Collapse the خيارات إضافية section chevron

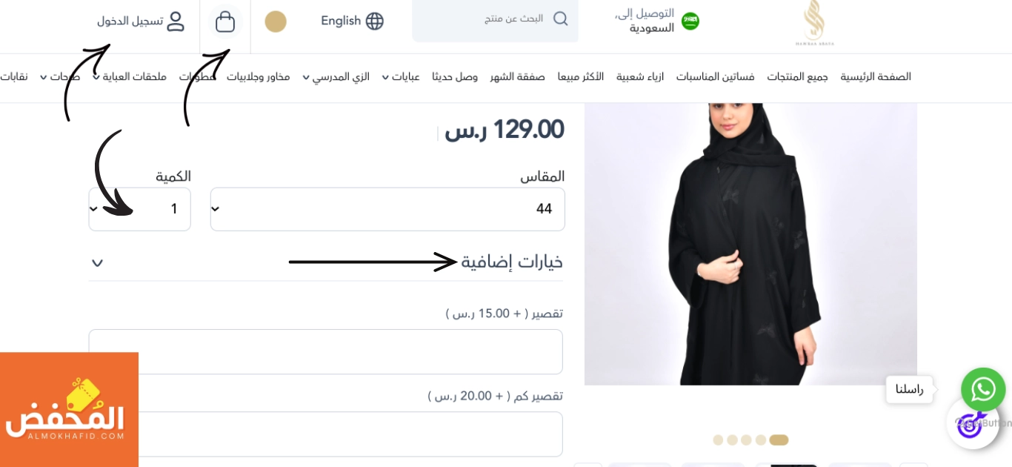(x=97, y=262)
